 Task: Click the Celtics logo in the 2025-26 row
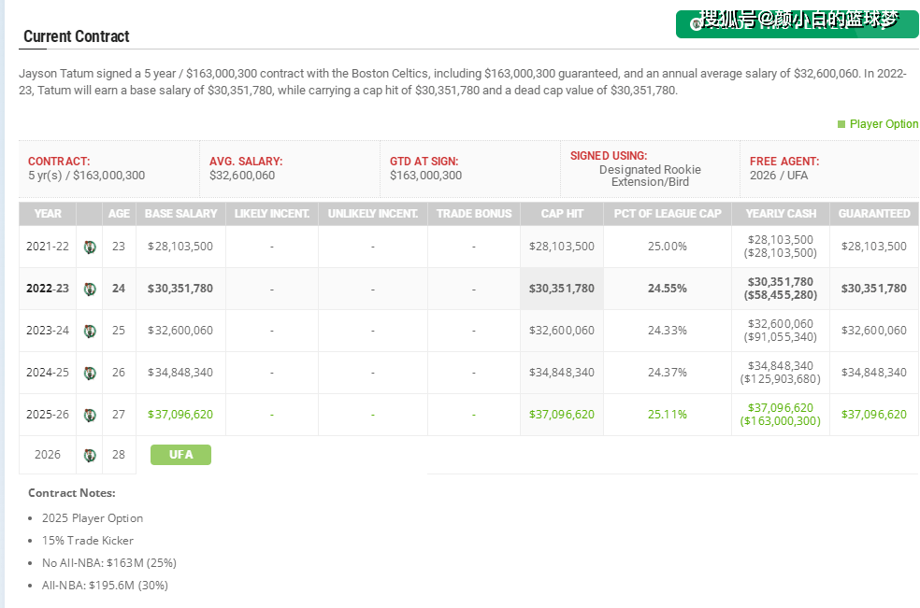(x=90, y=415)
